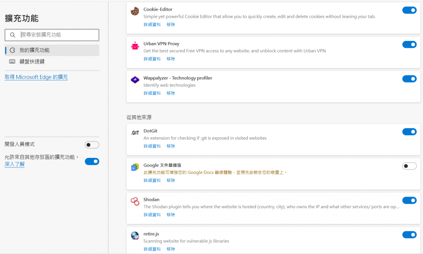
Task: Click the 'Identify web technologies' description
Action: click(x=169, y=85)
